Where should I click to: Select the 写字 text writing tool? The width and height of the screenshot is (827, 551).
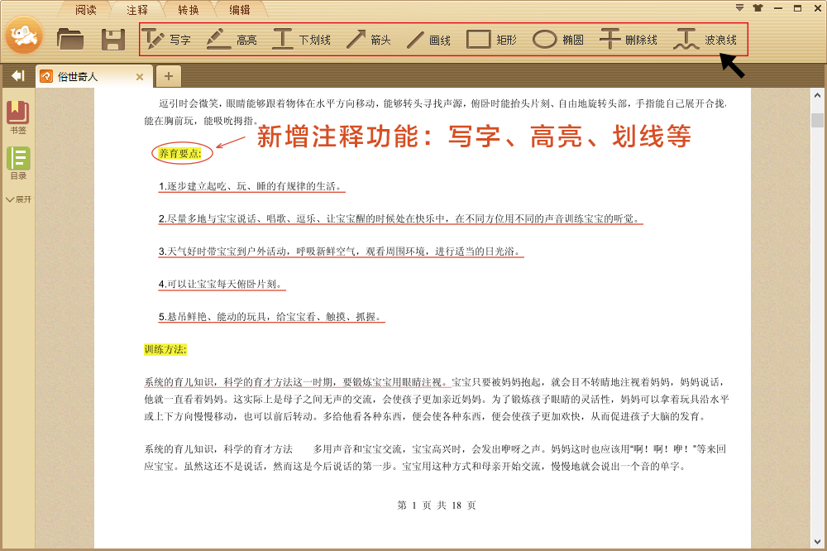coord(166,40)
